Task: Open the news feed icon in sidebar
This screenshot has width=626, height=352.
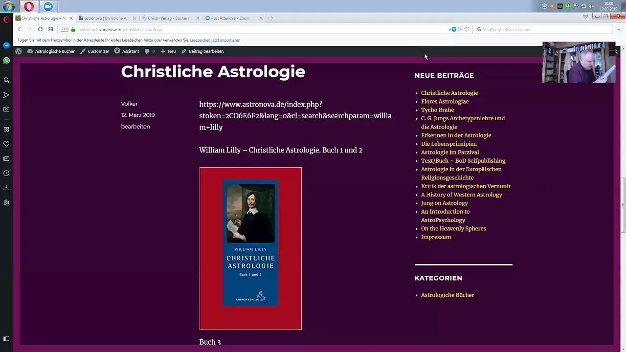Action: pos(6,159)
